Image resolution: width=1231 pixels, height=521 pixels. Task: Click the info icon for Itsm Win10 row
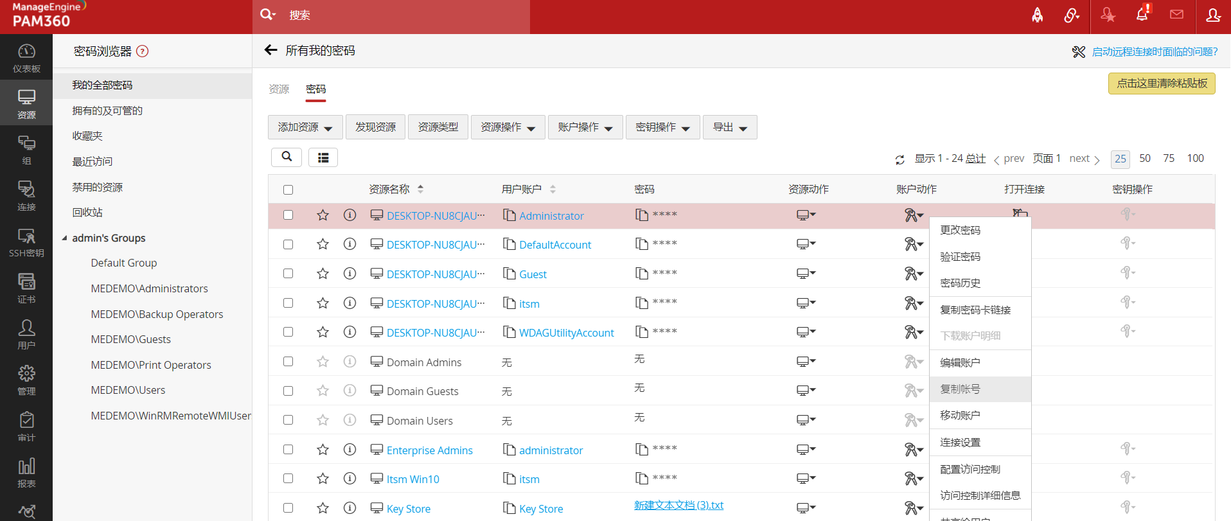(x=350, y=479)
